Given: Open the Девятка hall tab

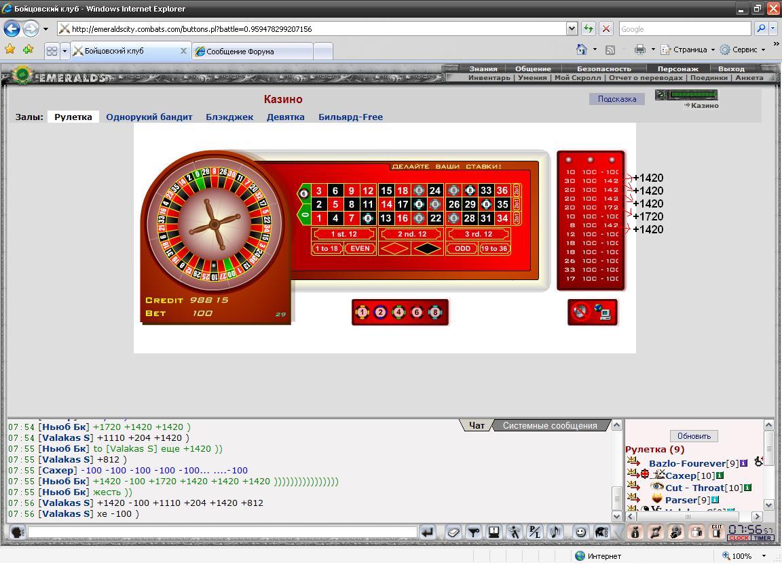Looking at the screenshot, I should tap(285, 117).
